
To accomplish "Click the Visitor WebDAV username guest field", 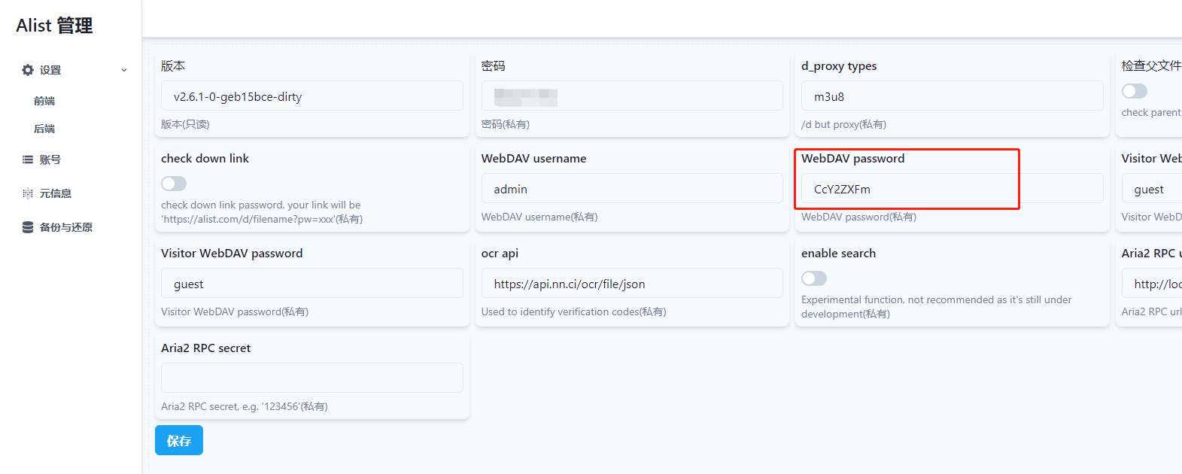I will [x=1152, y=189].
